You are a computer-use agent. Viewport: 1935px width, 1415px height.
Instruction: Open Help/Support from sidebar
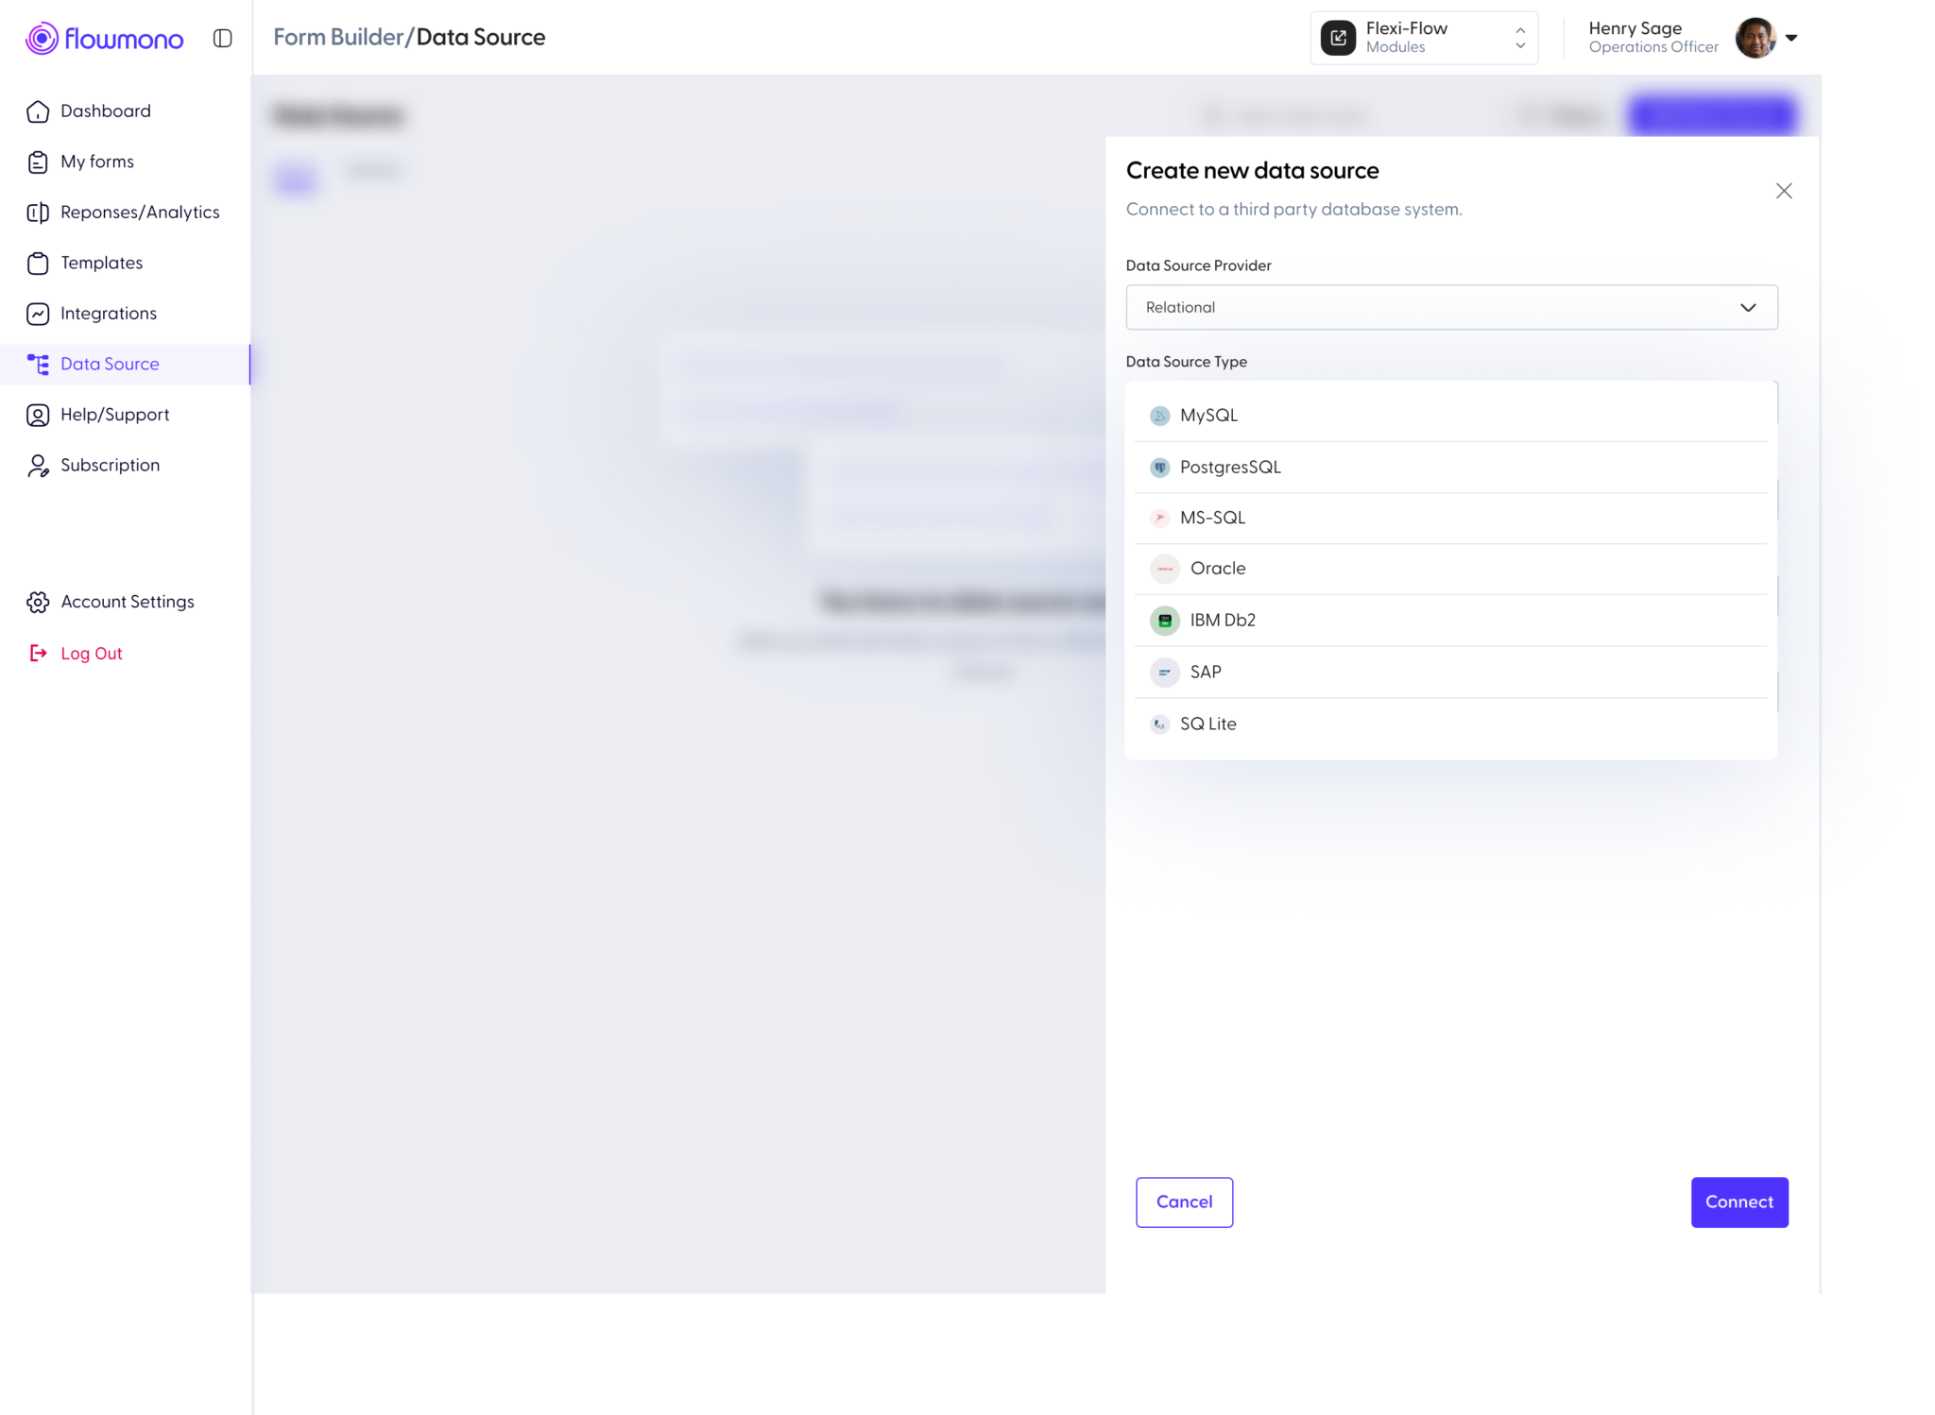114,414
